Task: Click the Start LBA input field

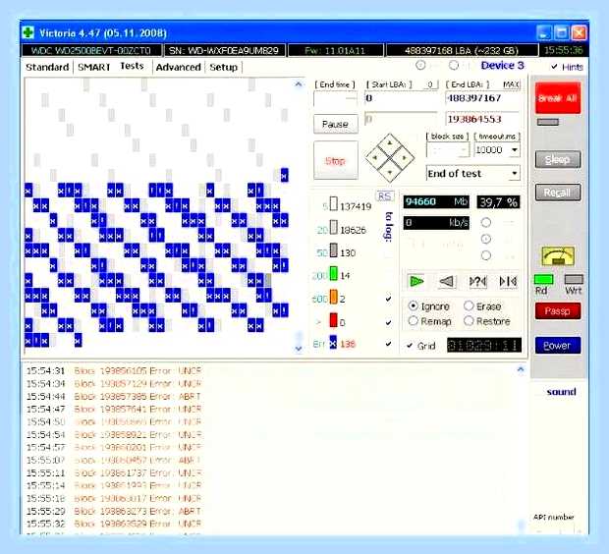Action: [x=401, y=98]
